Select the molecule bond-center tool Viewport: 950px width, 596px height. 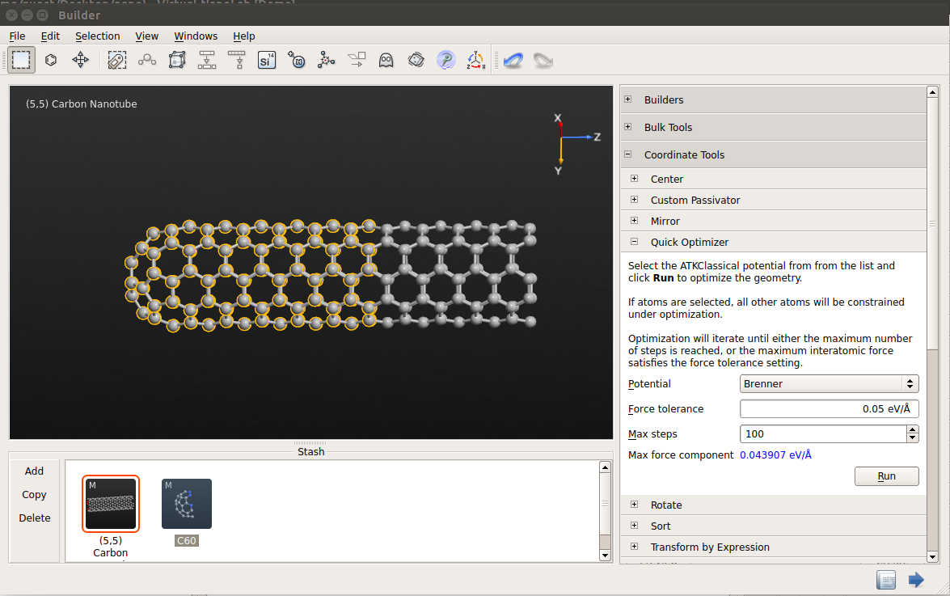(326, 60)
